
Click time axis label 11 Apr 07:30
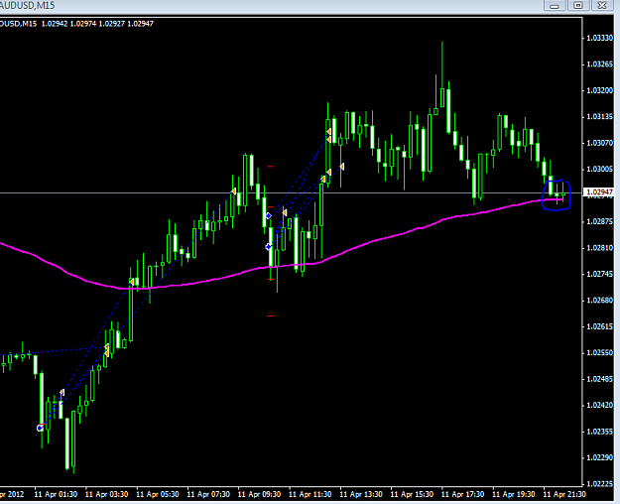208,494
